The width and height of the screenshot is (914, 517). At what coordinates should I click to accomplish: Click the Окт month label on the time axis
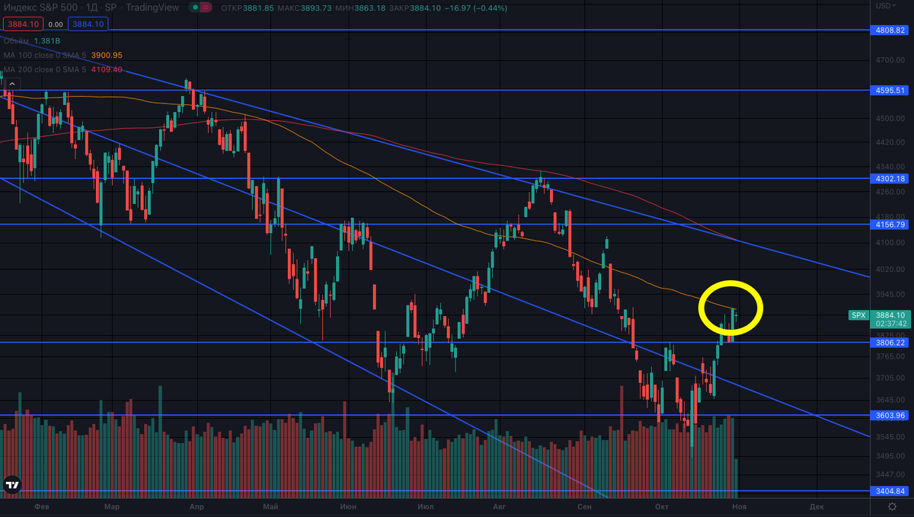tap(662, 506)
